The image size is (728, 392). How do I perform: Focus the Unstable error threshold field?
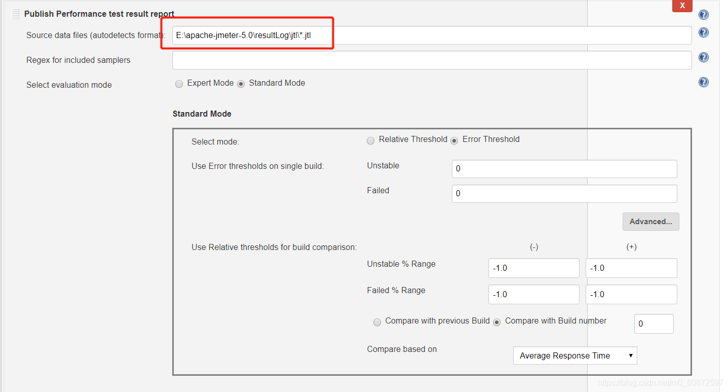[x=564, y=169]
